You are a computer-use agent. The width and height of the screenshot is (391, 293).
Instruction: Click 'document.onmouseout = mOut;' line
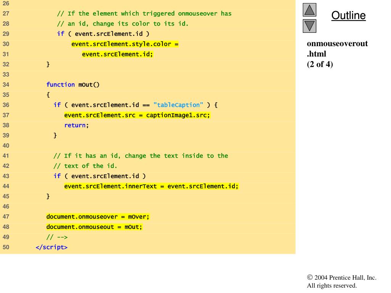point(94,227)
